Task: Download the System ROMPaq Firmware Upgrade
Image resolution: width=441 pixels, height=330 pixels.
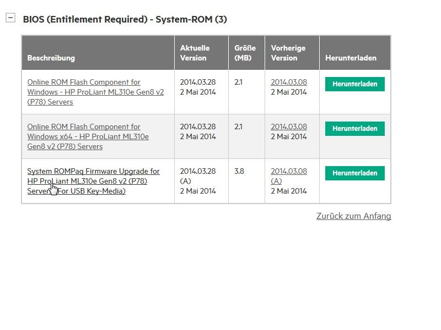Action: (354, 173)
